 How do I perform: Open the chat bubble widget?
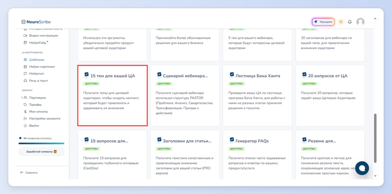pyautogui.click(x=362, y=168)
